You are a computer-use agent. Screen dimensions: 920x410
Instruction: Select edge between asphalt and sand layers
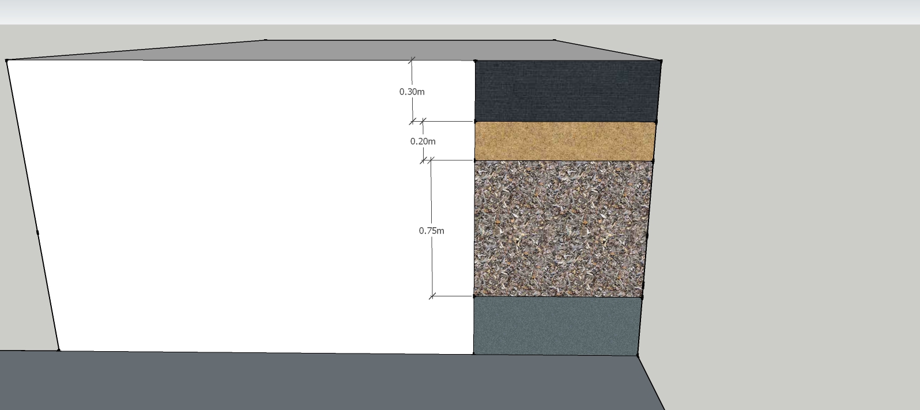click(565, 122)
